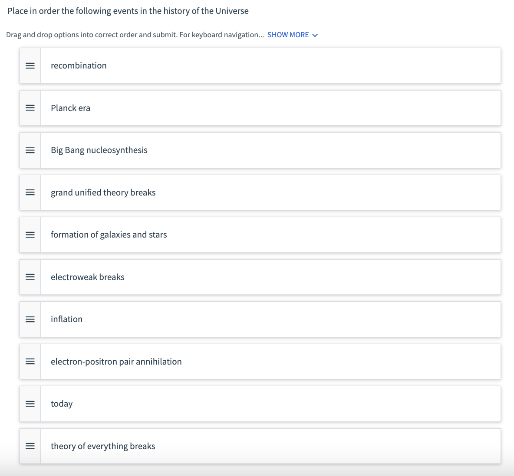The width and height of the screenshot is (514, 476).
Task: Expand instructions with the SHOW MORE chevron
Action: click(315, 35)
